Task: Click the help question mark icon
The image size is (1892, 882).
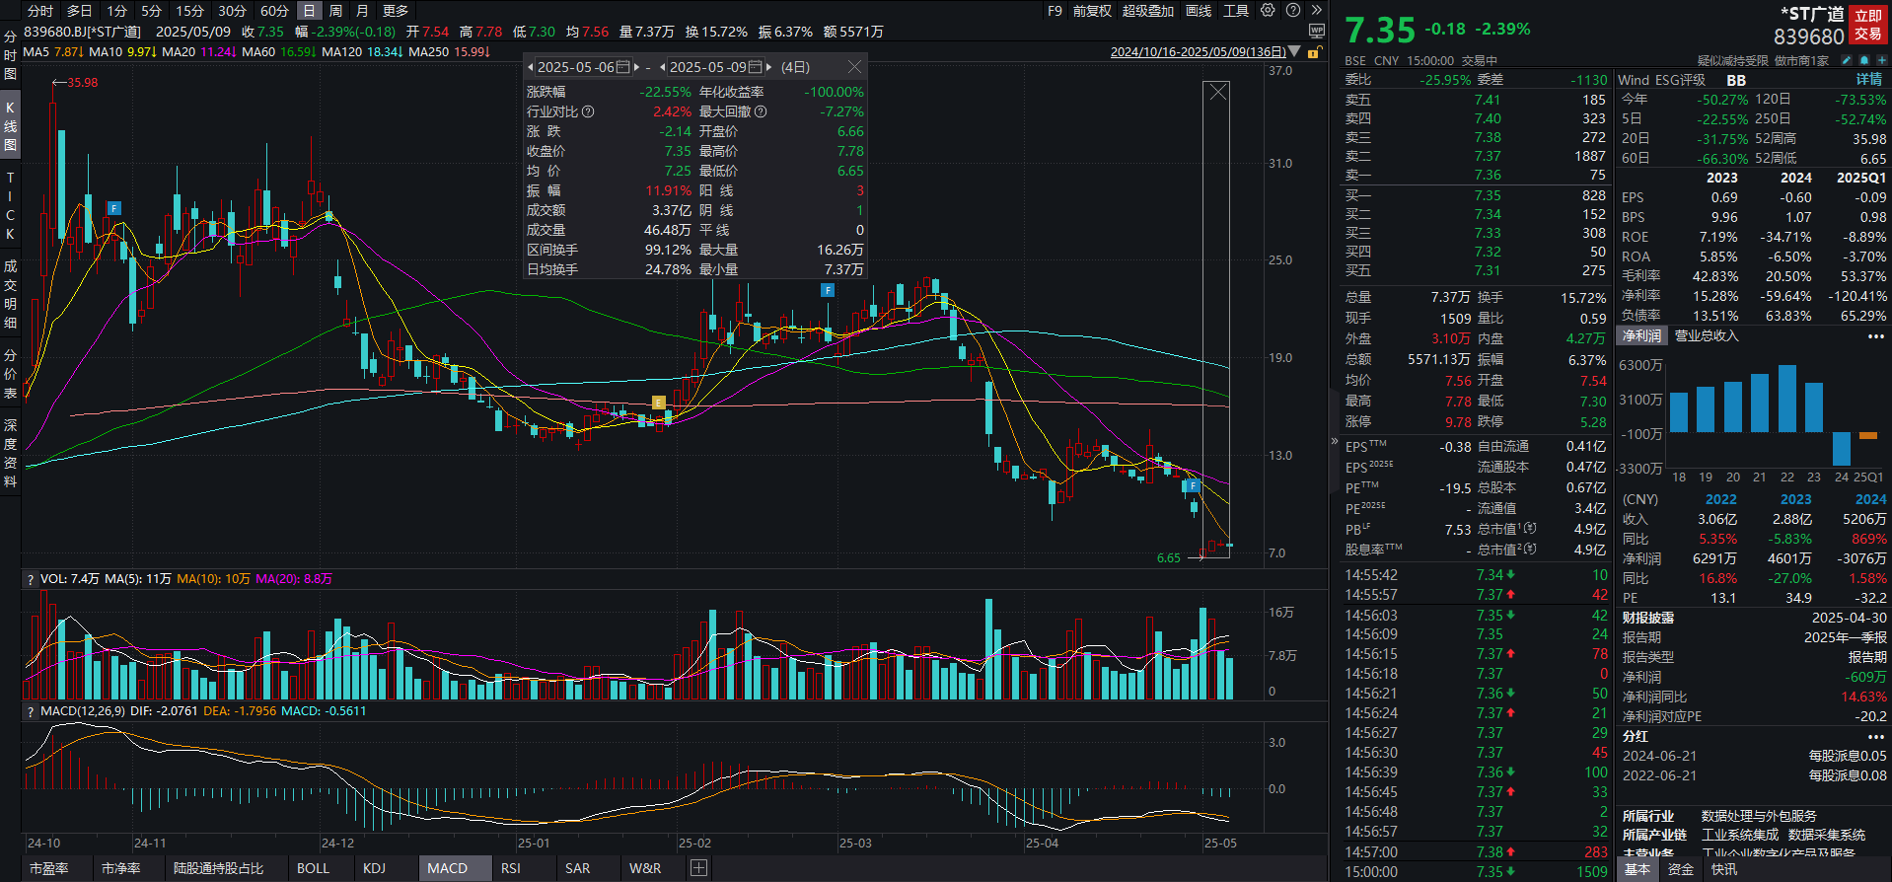Action: pyautogui.click(x=1292, y=11)
